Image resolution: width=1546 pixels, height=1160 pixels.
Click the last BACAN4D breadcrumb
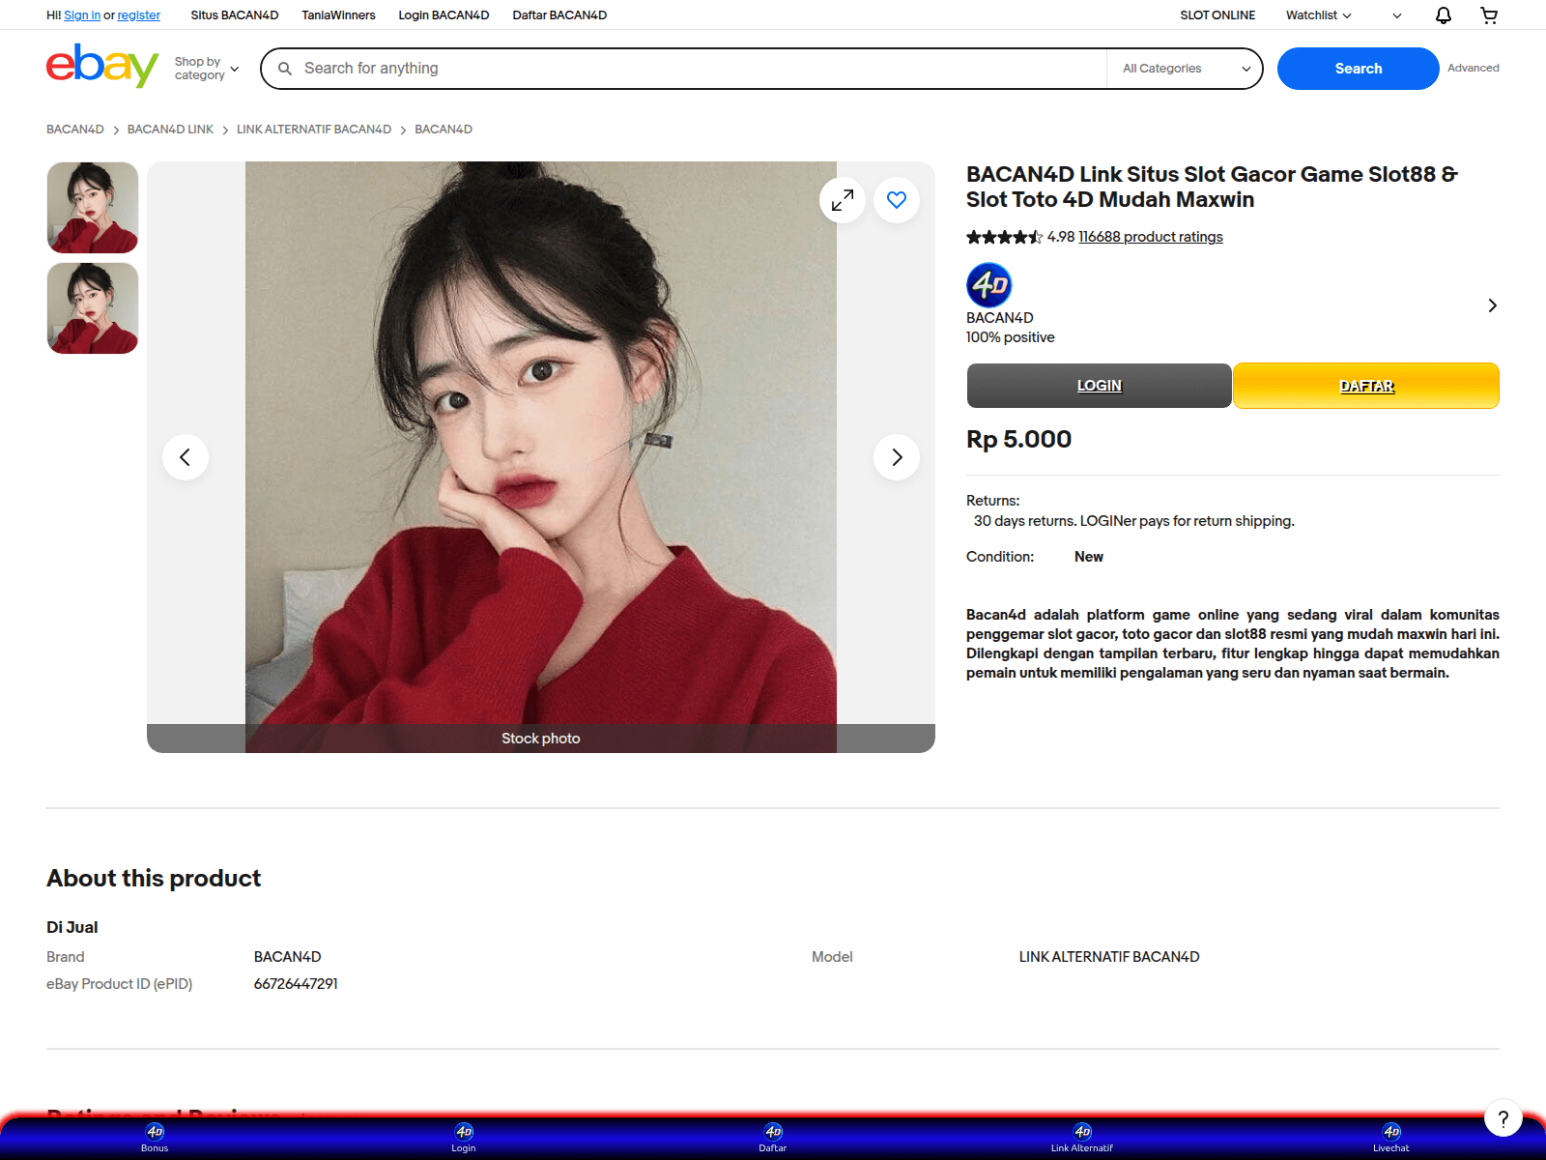tap(444, 130)
